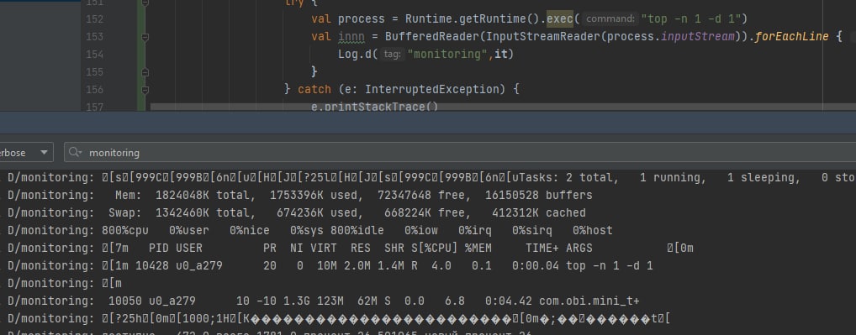Toggle the fold marker on line 156
This screenshot has width=856, height=335.
[145, 89]
